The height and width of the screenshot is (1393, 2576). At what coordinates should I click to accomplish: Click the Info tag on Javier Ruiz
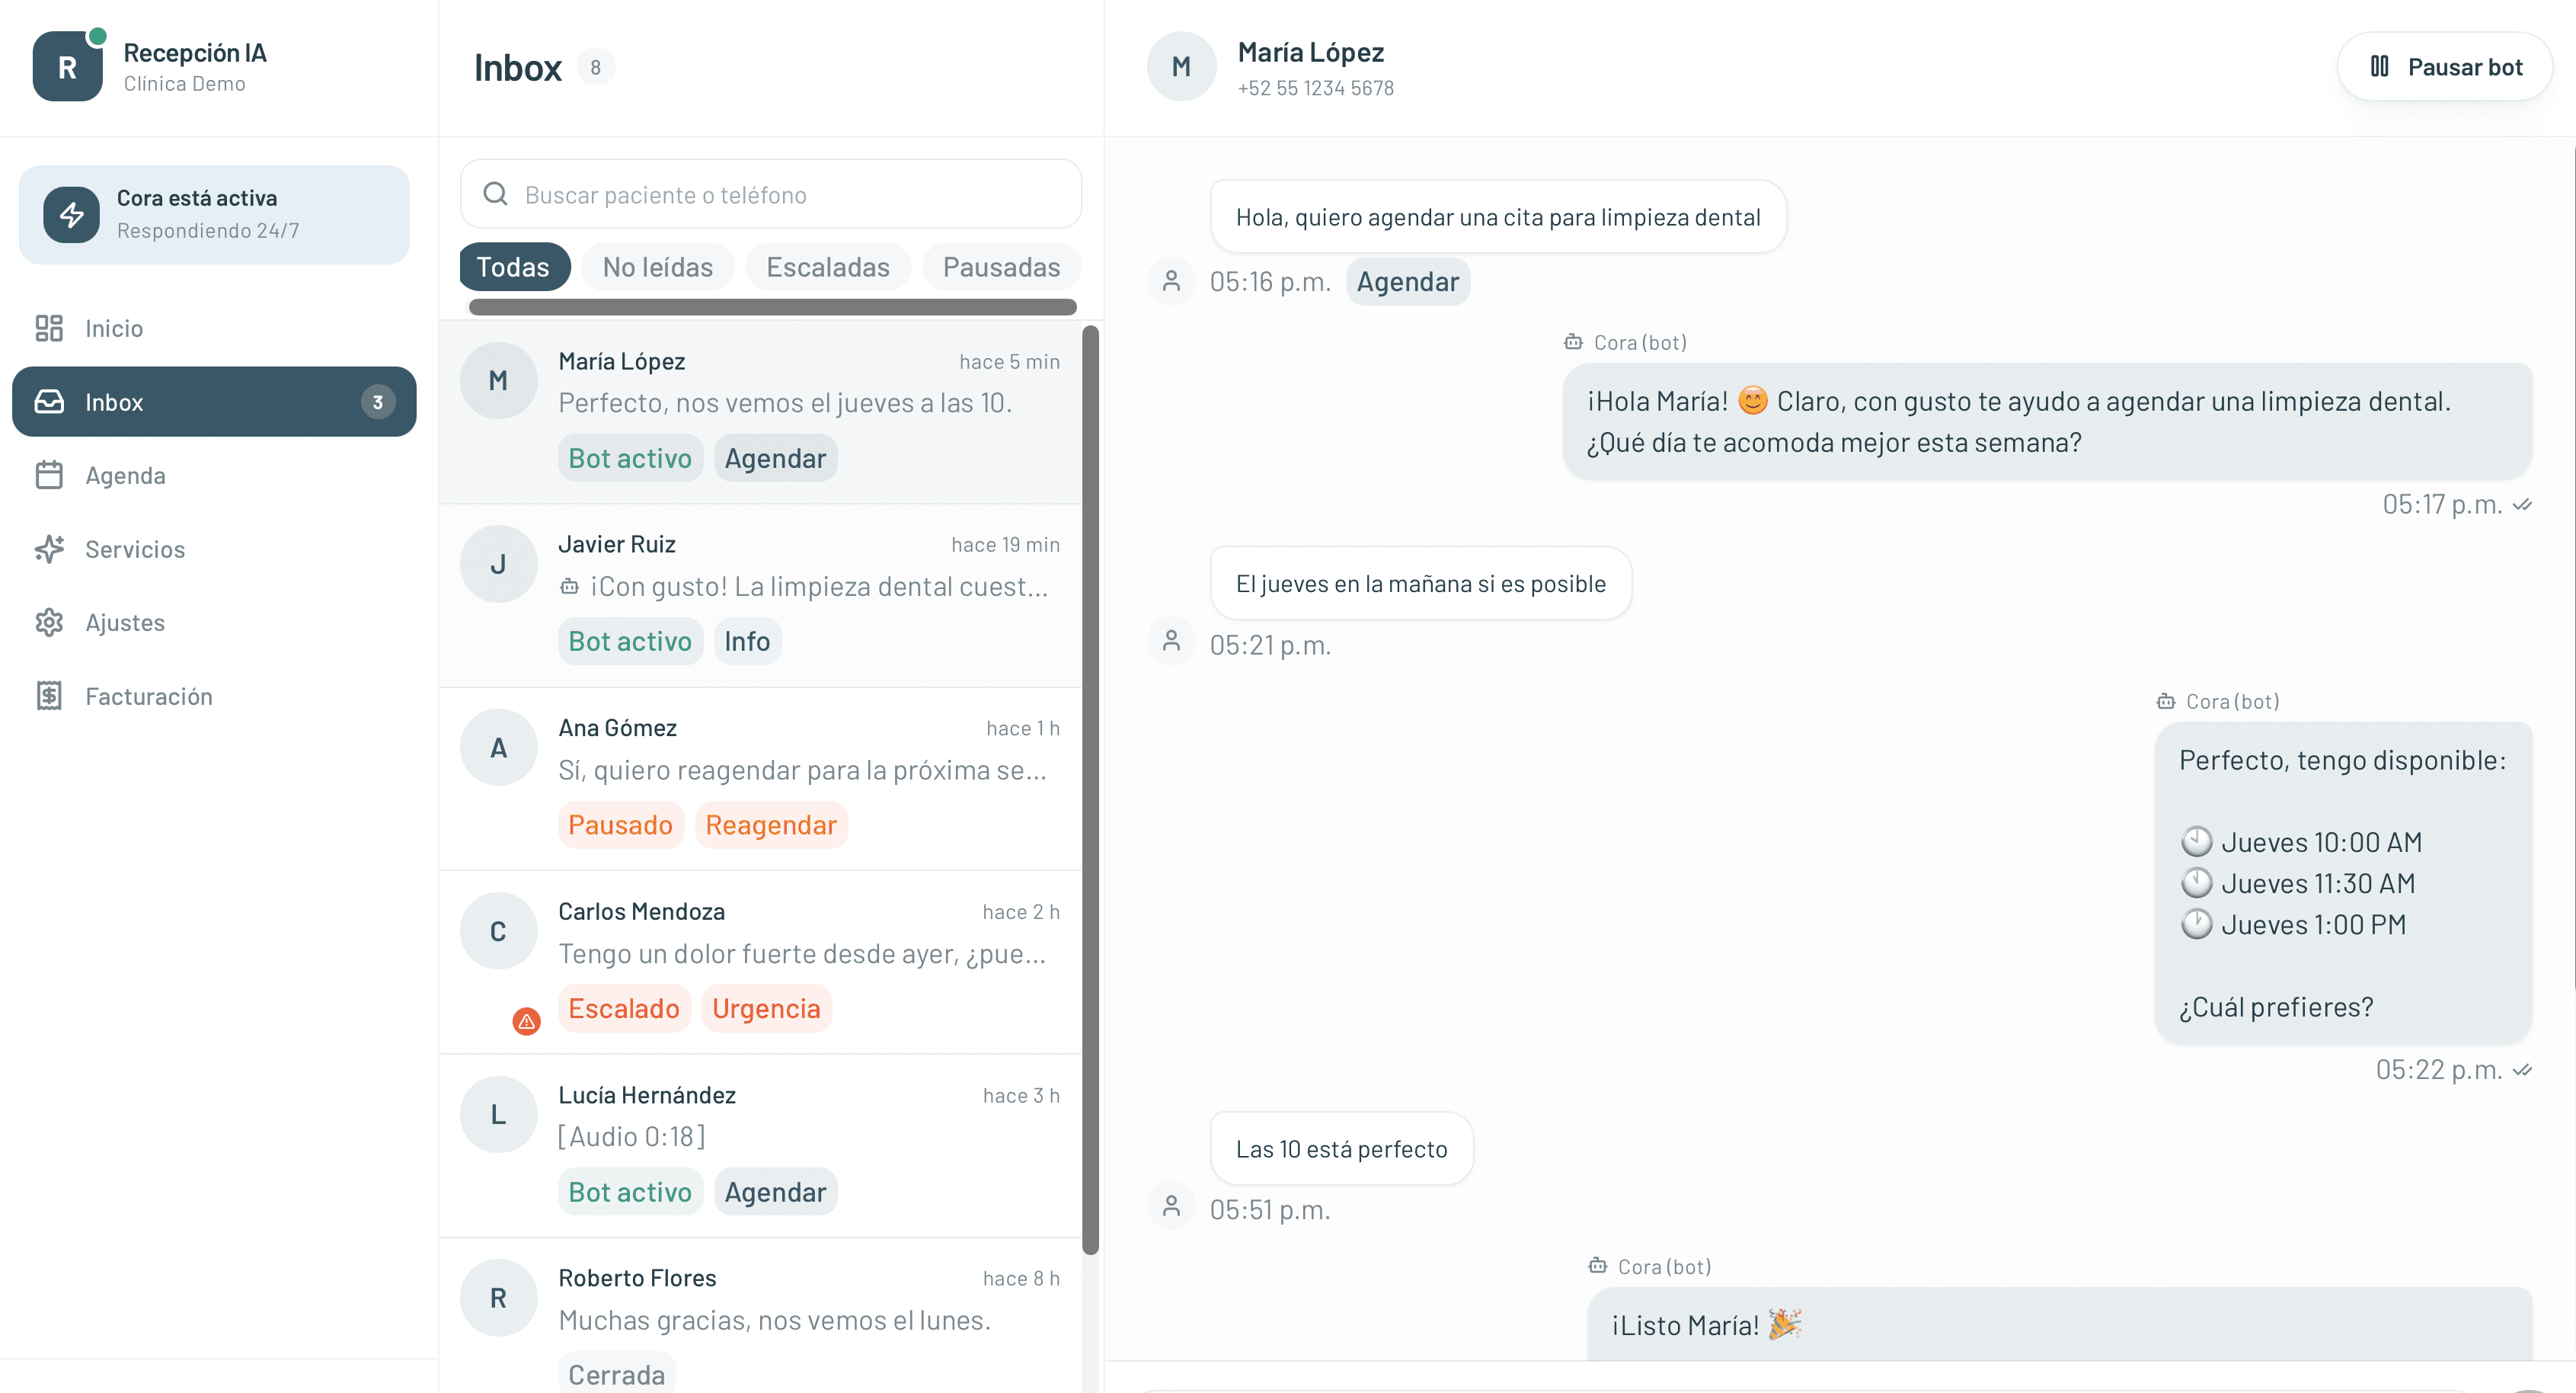[x=747, y=640]
